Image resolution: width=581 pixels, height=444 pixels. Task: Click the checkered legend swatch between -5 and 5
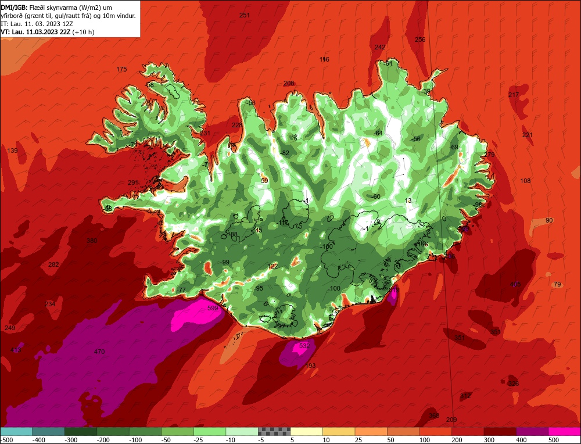[x=274, y=431]
